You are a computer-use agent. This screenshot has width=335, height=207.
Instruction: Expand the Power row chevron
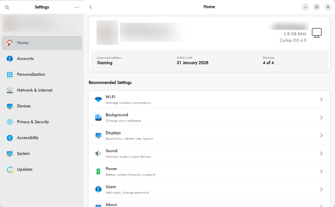tap(321, 171)
